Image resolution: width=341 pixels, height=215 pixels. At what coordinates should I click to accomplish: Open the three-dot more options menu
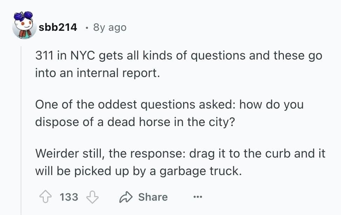197,197
